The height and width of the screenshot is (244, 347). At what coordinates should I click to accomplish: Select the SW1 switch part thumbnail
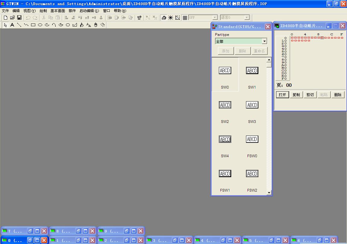click(x=252, y=71)
